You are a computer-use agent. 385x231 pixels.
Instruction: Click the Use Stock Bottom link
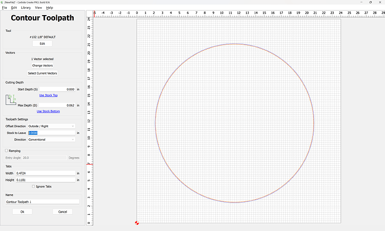click(48, 111)
